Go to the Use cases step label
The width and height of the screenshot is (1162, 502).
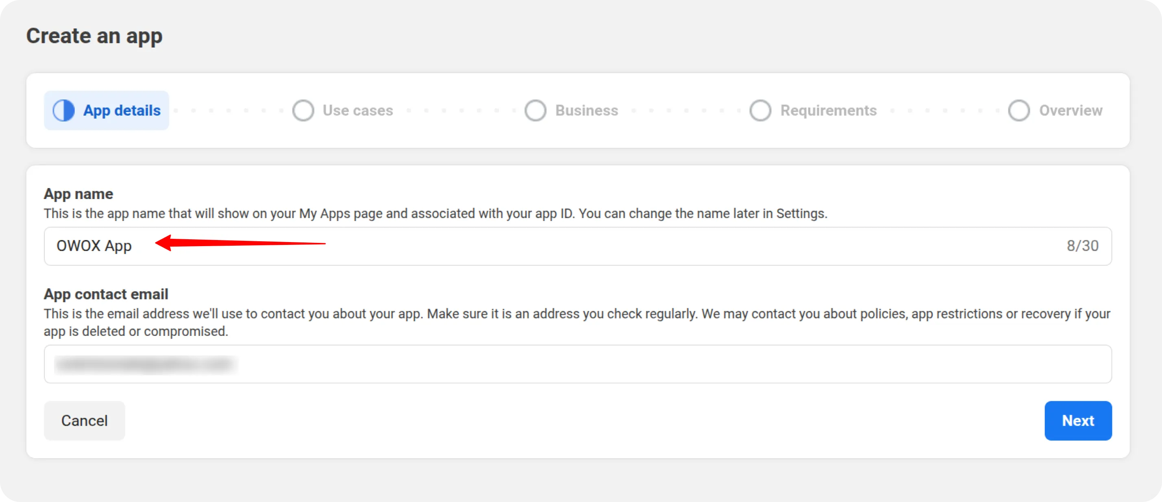(358, 110)
